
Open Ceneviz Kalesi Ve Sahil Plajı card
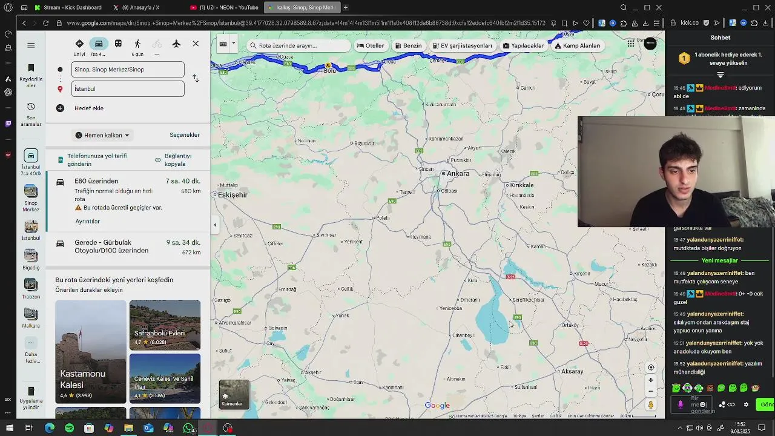click(x=165, y=378)
